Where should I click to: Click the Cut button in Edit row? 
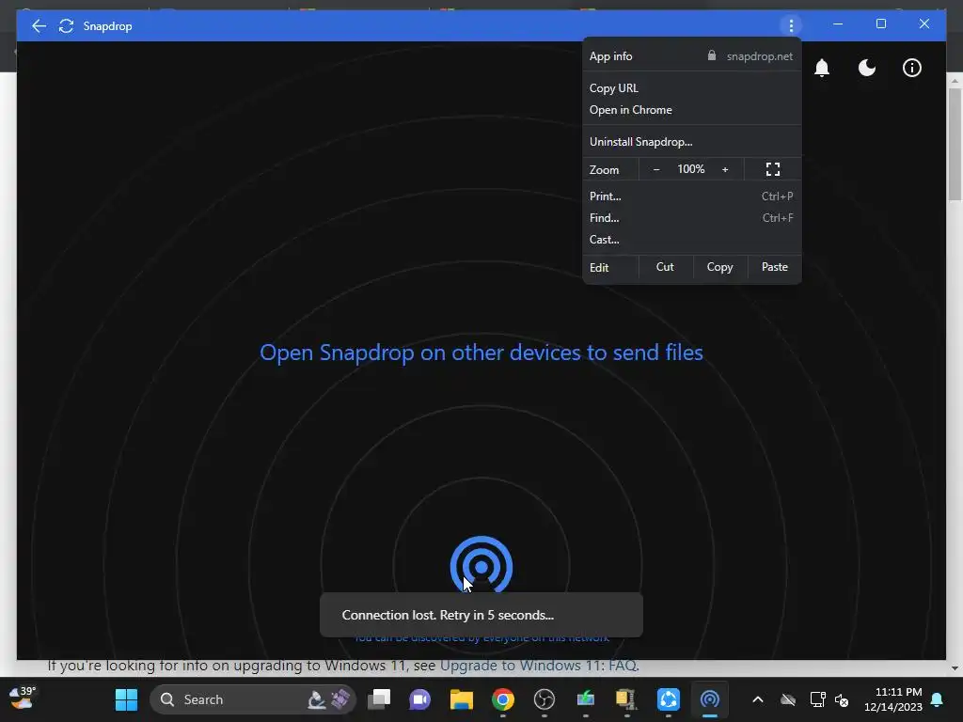pyautogui.click(x=665, y=267)
